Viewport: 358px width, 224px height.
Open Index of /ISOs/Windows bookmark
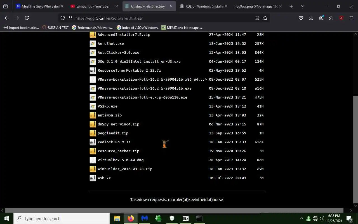click(x=137, y=27)
